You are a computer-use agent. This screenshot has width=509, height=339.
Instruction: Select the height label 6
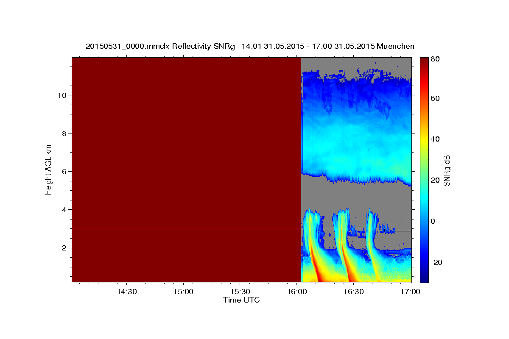(63, 171)
